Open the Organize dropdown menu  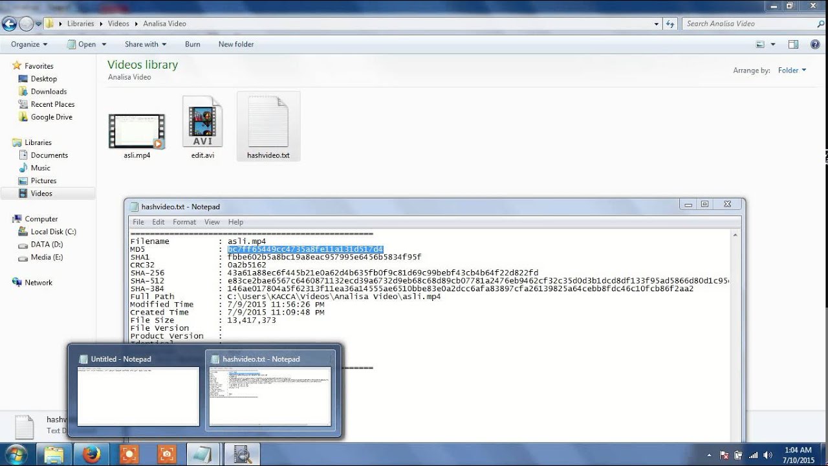point(29,45)
